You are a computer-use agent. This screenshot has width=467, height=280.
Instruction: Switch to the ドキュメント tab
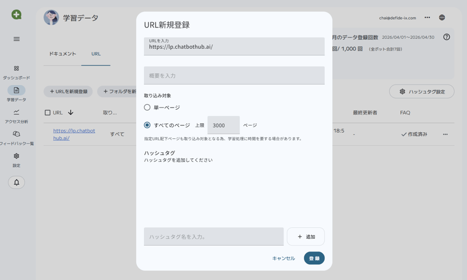62,54
